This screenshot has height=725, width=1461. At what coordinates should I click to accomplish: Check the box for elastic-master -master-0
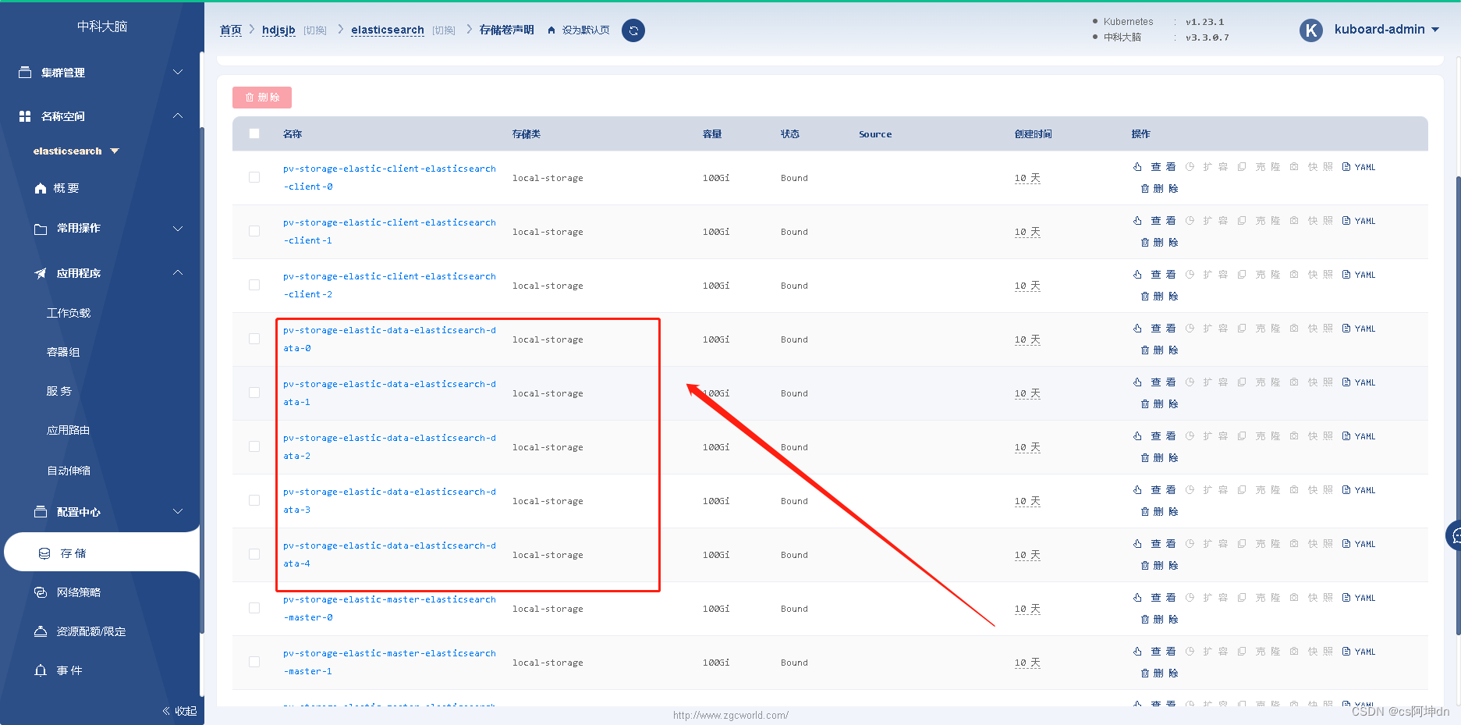coord(254,608)
